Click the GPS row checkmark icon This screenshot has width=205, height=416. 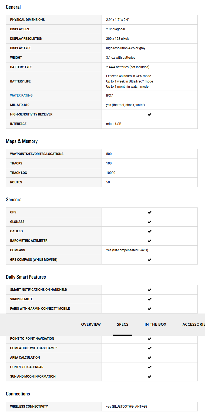[150, 212]
